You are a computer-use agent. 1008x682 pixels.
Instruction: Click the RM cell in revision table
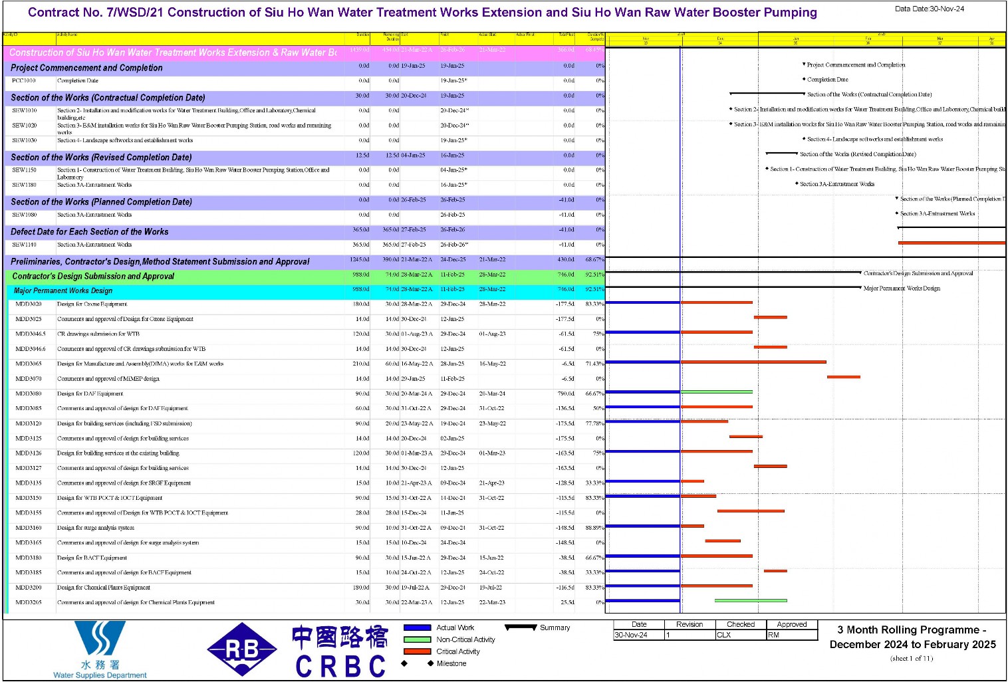(x=792, y=635)
